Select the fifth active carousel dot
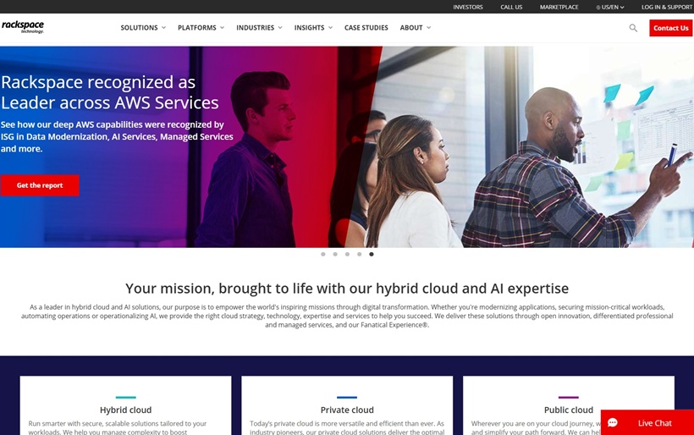Screen dimensions: 694x435 click(372, 254)
